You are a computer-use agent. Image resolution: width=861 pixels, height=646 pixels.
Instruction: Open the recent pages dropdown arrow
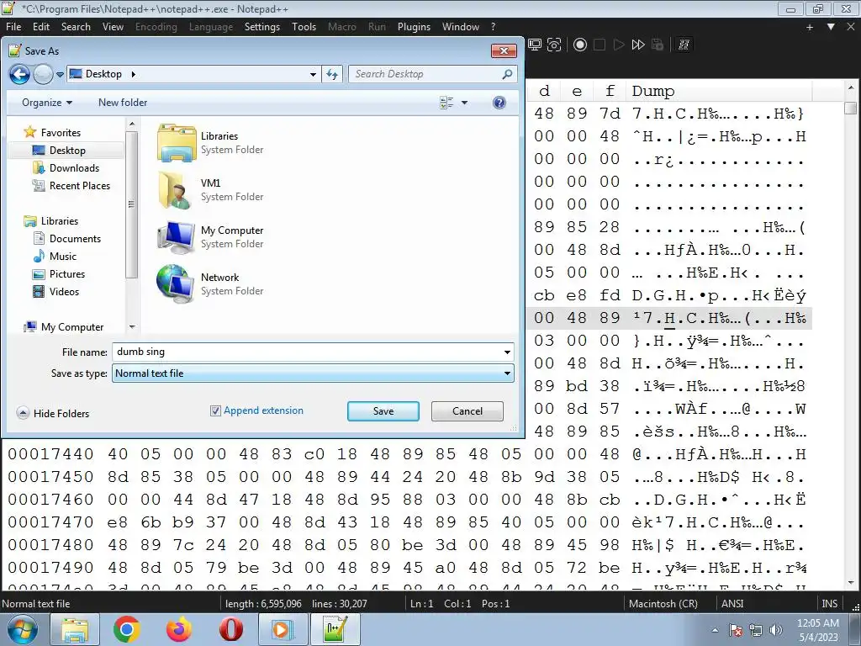coord(60,75)
